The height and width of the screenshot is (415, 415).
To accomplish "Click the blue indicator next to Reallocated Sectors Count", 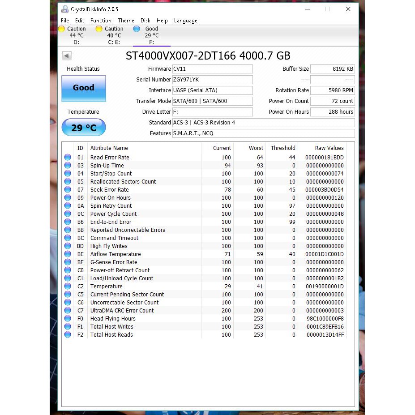I will (x=67, y=181).
